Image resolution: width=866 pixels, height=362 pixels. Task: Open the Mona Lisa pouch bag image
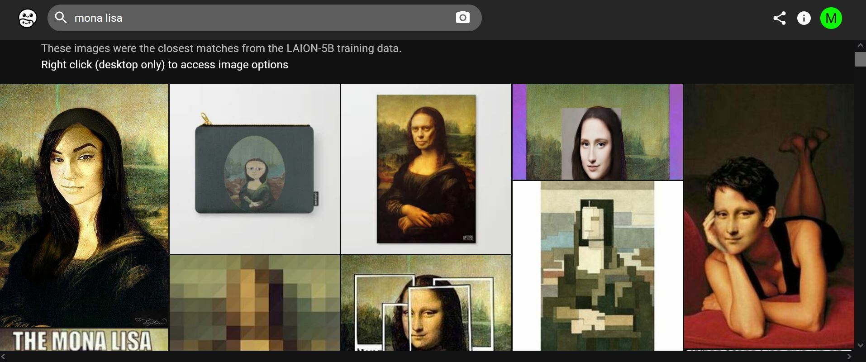tap(254, 169)
